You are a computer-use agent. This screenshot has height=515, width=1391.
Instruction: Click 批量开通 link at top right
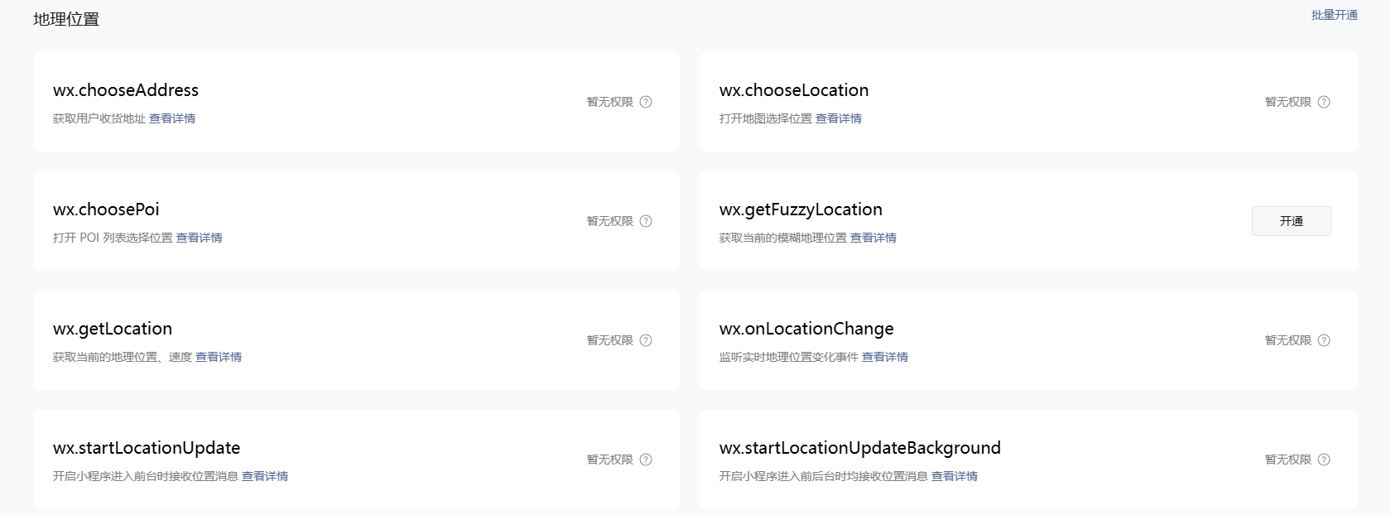(1334, 15)
